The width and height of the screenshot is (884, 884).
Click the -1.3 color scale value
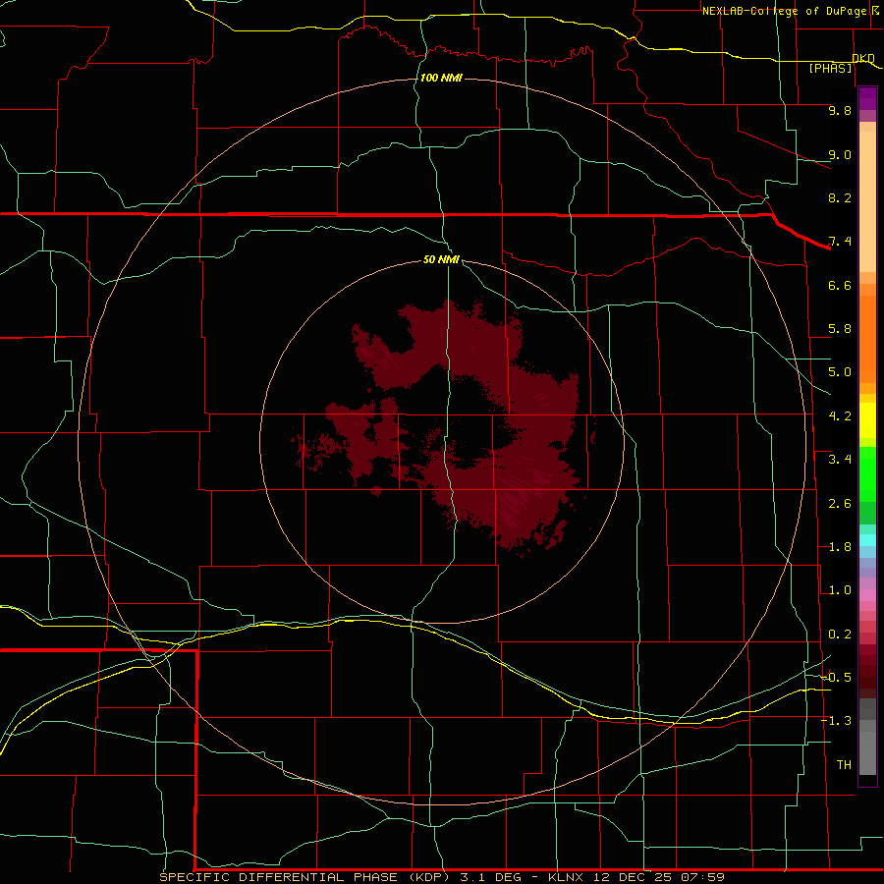tap(836, 721)
